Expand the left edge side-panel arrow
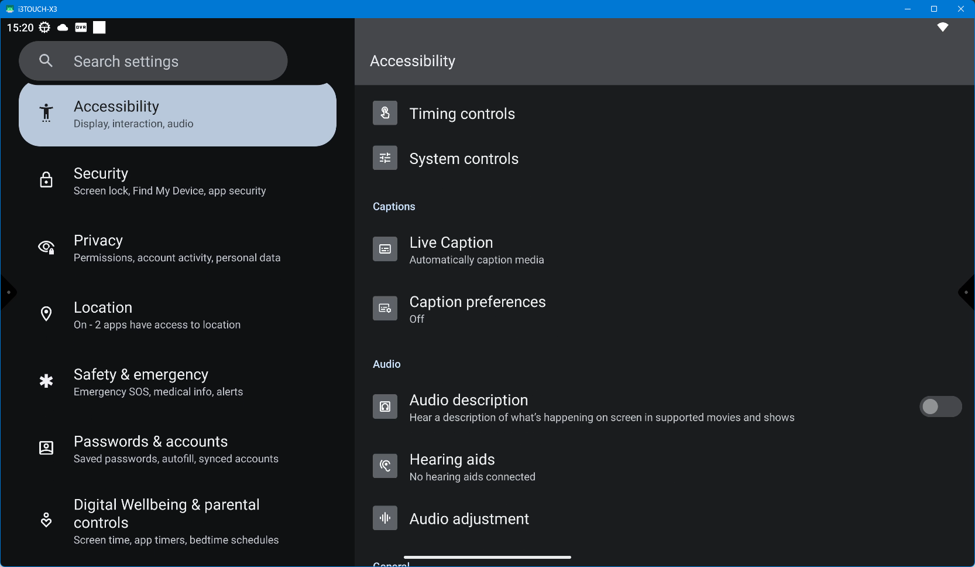 tap(8, 292)
